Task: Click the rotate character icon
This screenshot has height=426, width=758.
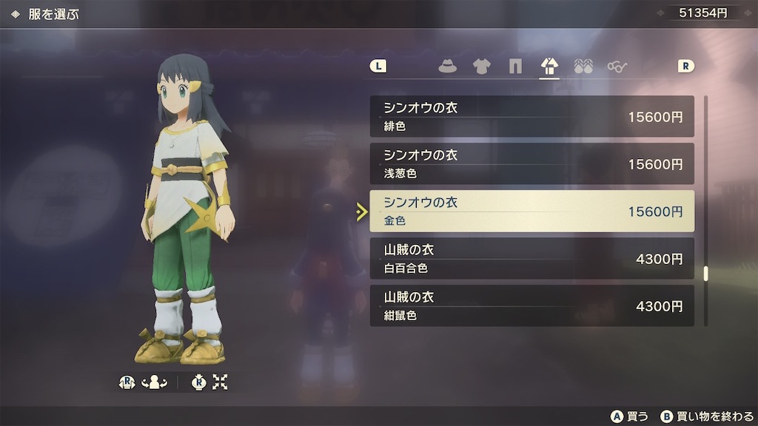Action: point(154,382)
